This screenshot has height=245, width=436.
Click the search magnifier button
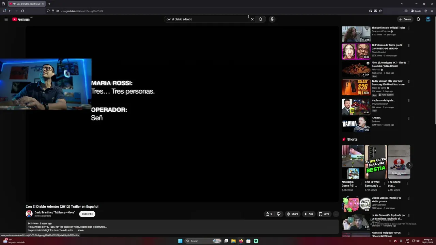[261, 19]
